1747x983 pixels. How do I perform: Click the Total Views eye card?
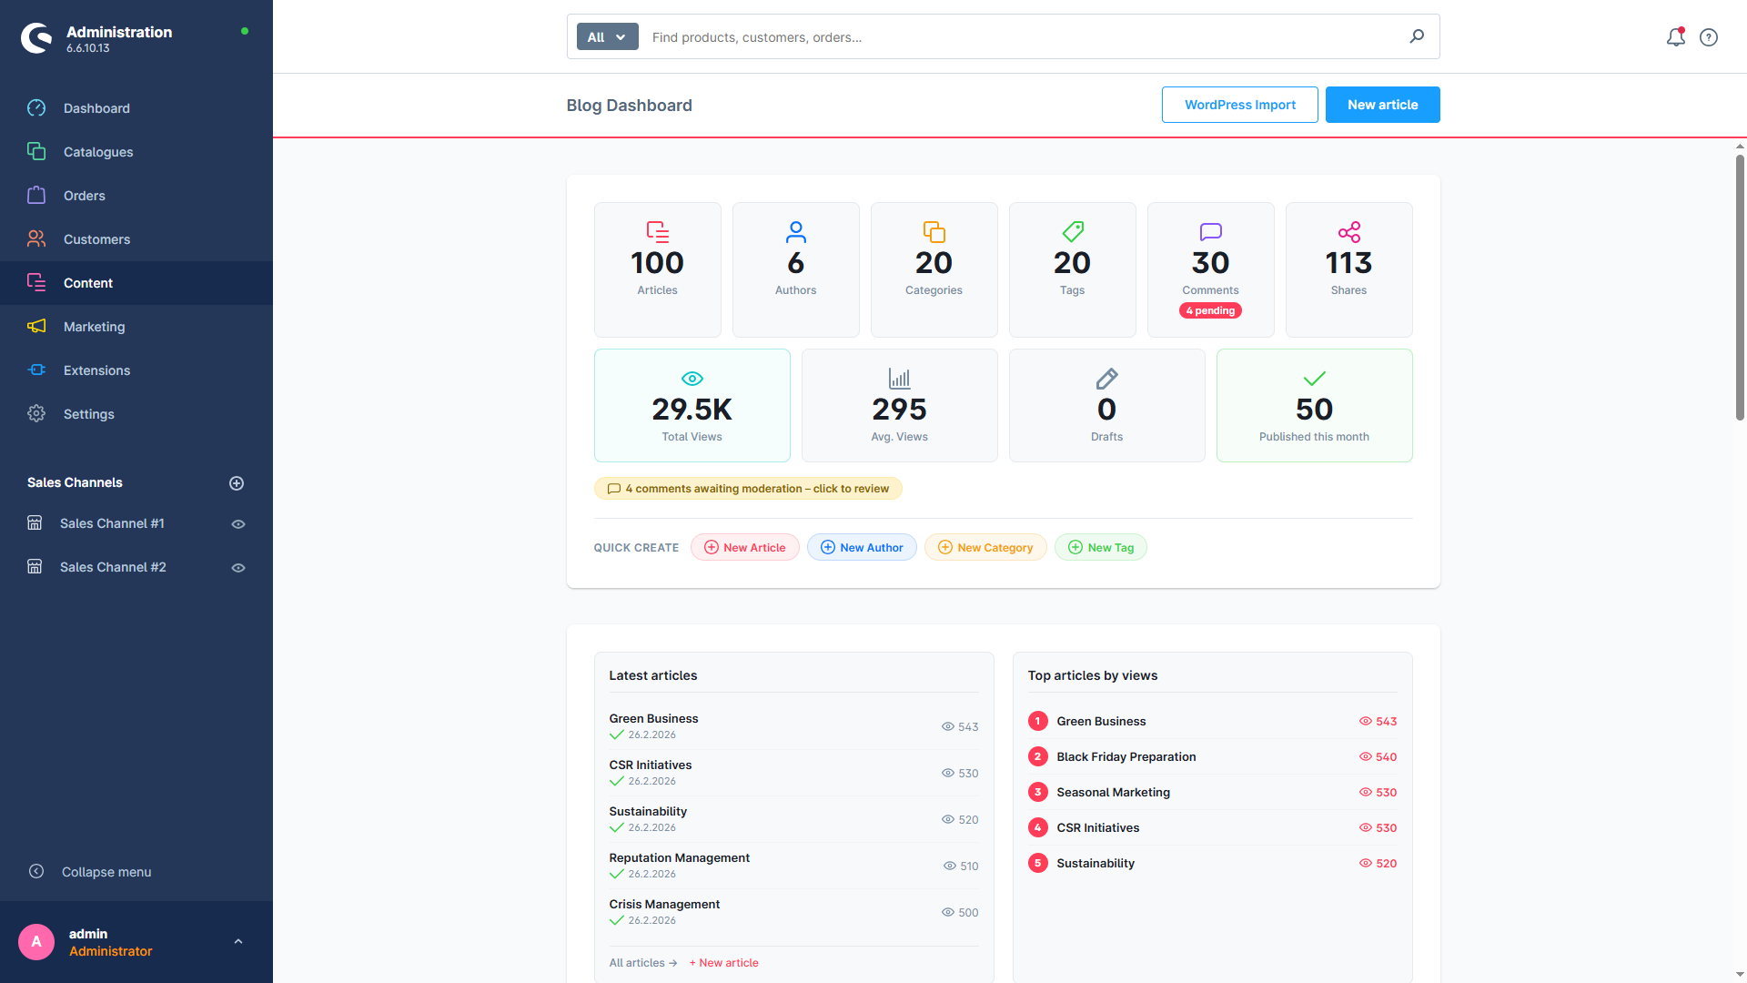tap(692, 406)
